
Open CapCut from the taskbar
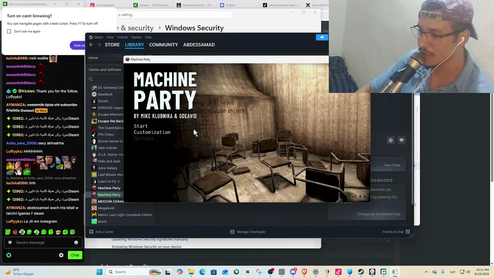tap(248, 272)
